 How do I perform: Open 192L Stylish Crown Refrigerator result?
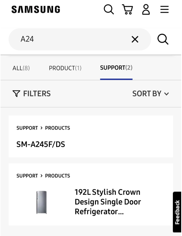point(108,202)
